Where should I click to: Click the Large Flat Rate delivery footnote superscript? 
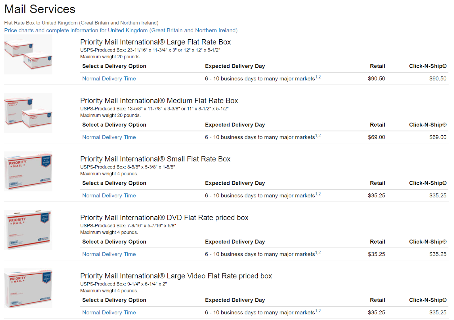tap(318, 77)
